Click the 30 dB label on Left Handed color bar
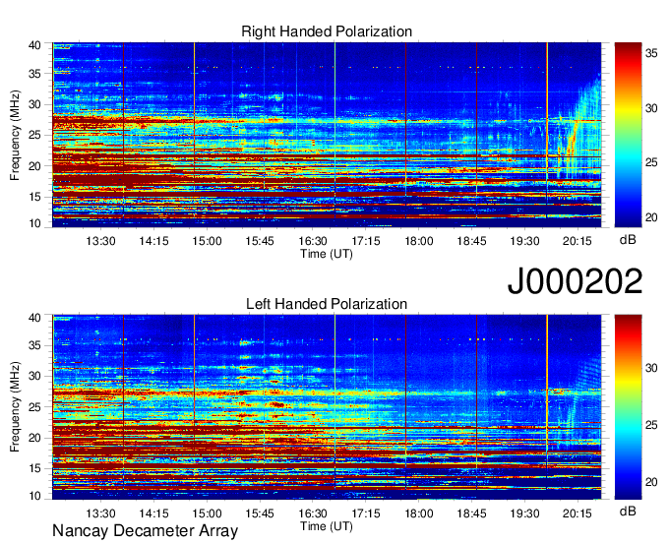The width and height of the screenshot is (669, 543). tap(651, 368)
